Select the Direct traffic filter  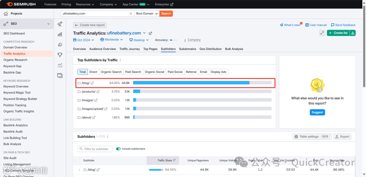(x=93, y=72)
